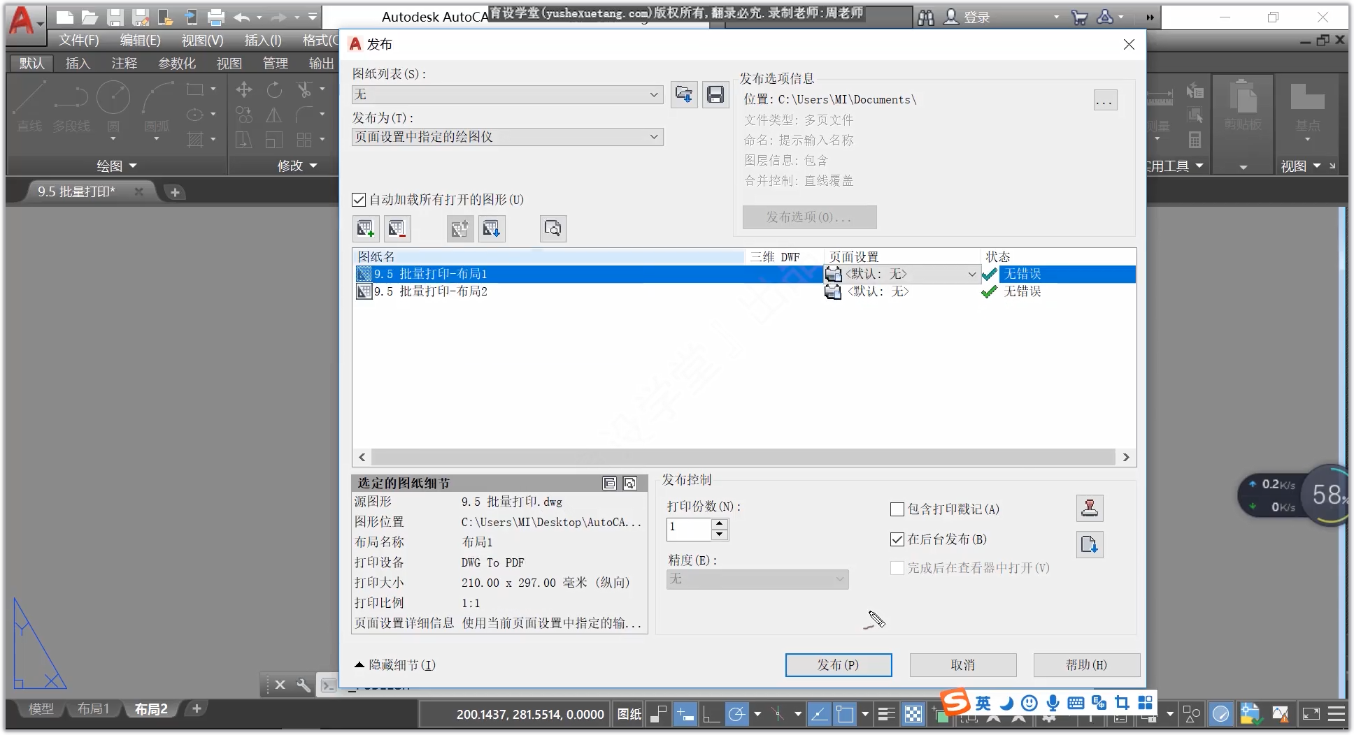The height and width of the screenshot is (735, 1354).
Task: Click the Save icon in quick access toolbar
Action: point(115,17)
